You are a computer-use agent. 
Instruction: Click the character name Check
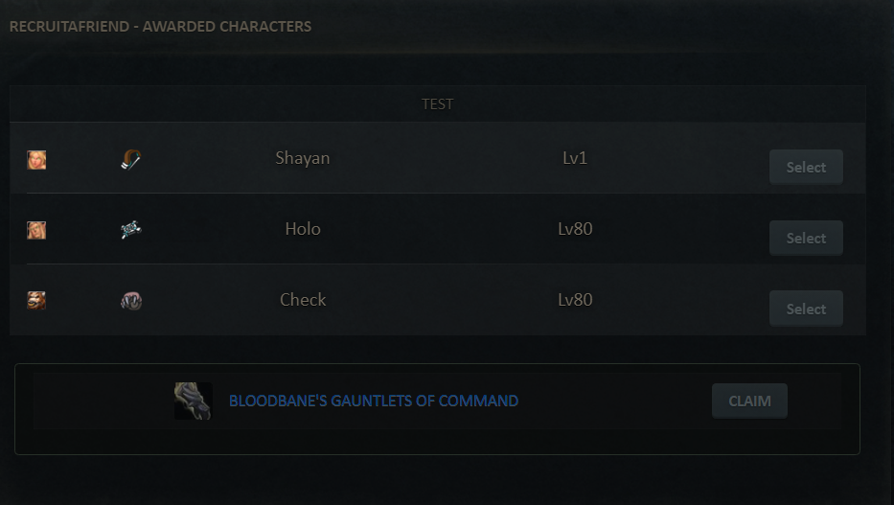[x=303, y=299]
